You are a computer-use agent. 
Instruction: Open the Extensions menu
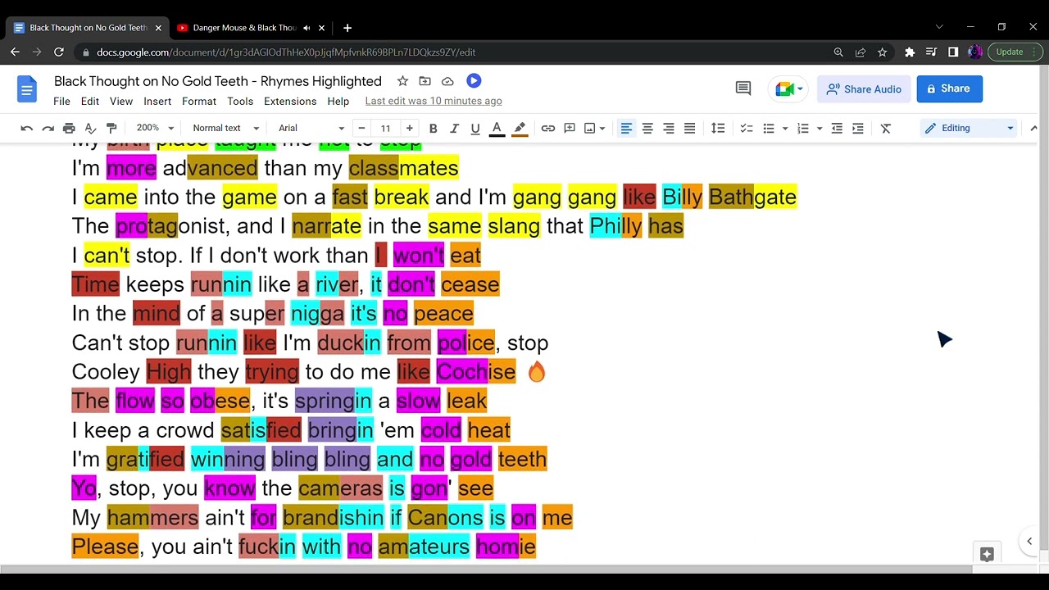(x=290, y=102)
